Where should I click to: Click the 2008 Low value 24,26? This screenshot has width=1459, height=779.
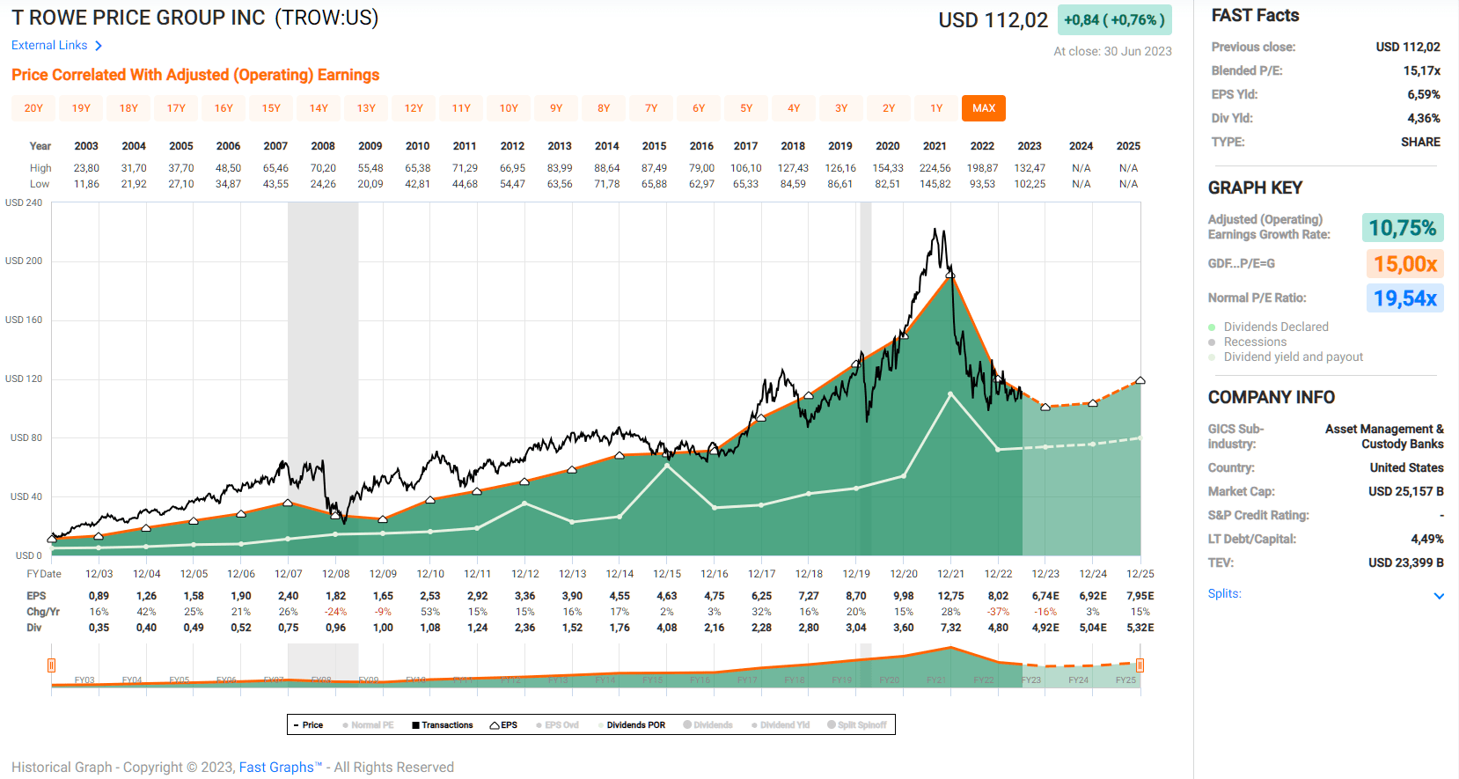[x=323, y=184]
